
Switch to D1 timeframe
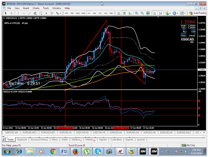coord(100,13)
